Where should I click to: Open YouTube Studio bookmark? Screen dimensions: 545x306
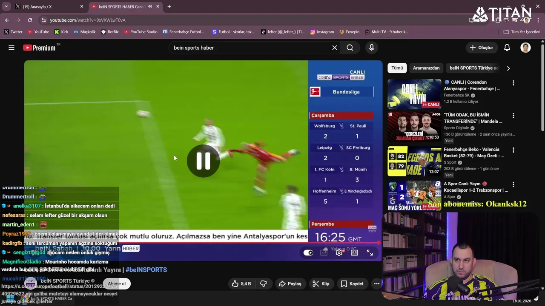point(141,32)
